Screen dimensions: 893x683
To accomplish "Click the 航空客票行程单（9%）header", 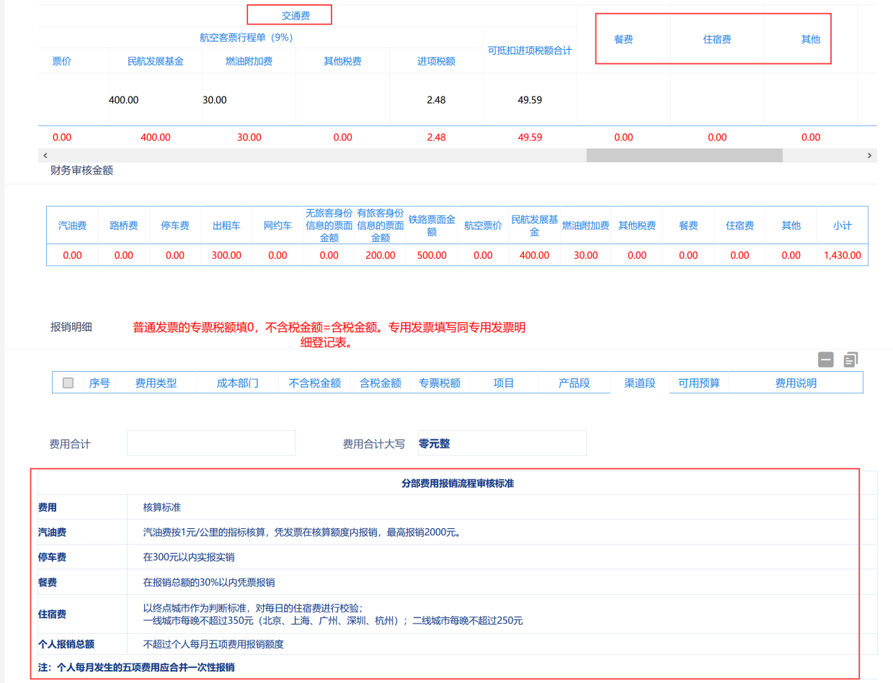I will (246, 37).
